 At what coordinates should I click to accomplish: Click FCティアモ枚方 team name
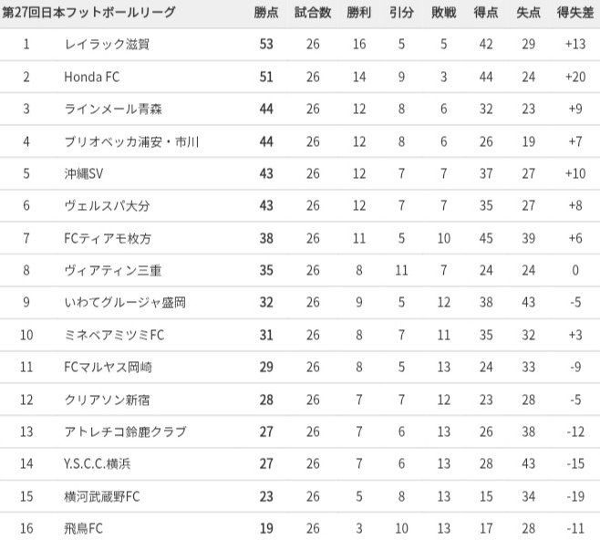click(107, 238)
